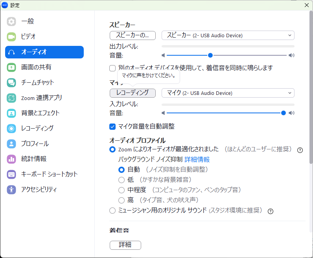Uncheck マイク音量を自動調整
The height and width of the screenshot is (258, 313).
[x=112, y=127]
